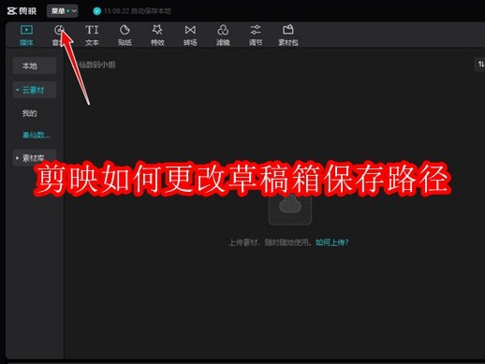Click the sort icon at panel's right edge
Viewport: 485px width, 364px height.
pyautogui.click(x=480, y=65)
